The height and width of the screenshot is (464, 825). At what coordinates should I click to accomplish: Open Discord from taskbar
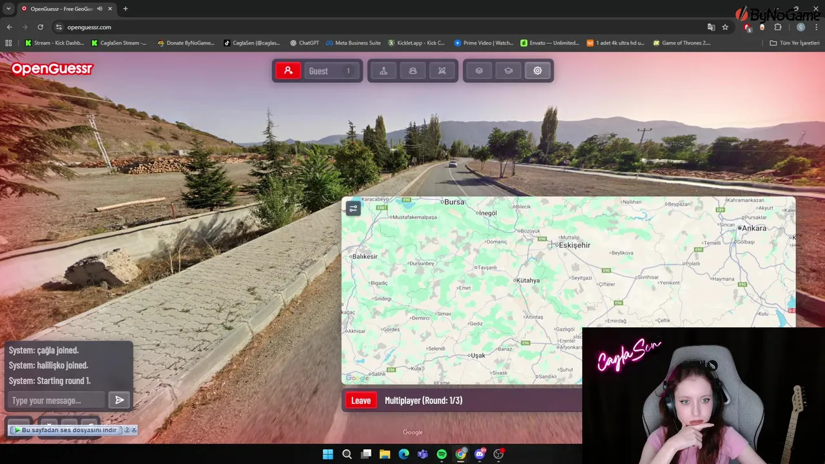480,454
